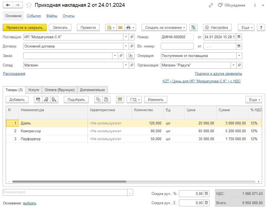Click the goods table horizontal scrollbar

click(69, 182)
